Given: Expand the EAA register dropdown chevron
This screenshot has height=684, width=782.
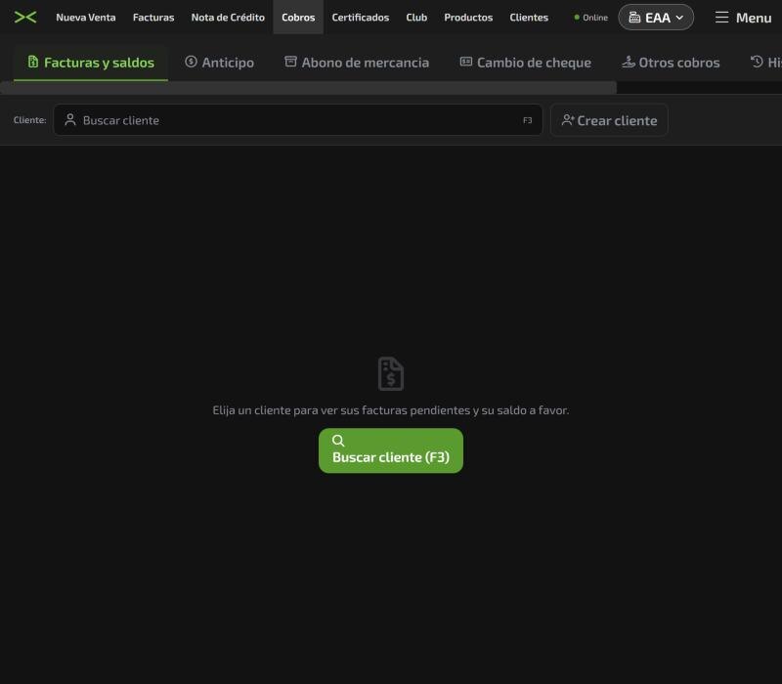Looking at the screenshot, I should click(x=679, y=18).
